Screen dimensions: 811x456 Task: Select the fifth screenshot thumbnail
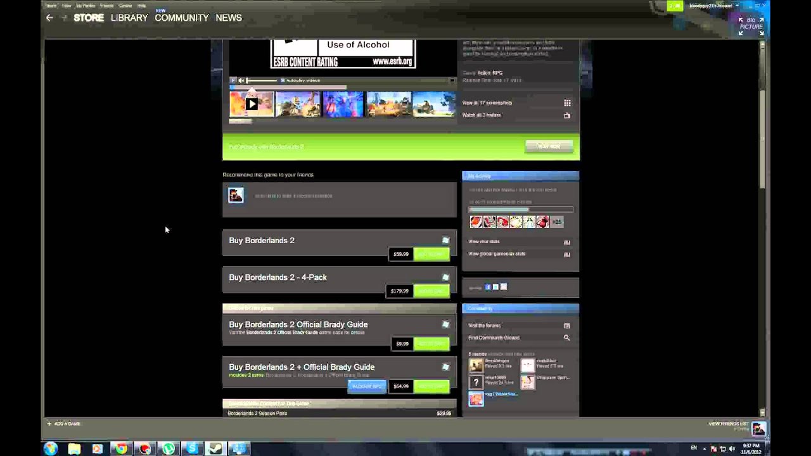(x=434, y=104)
